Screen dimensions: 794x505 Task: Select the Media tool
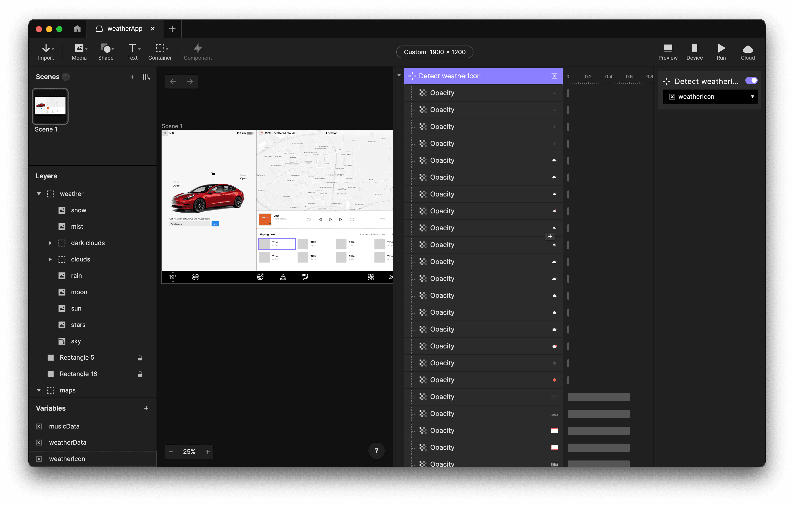pos(79,52)
